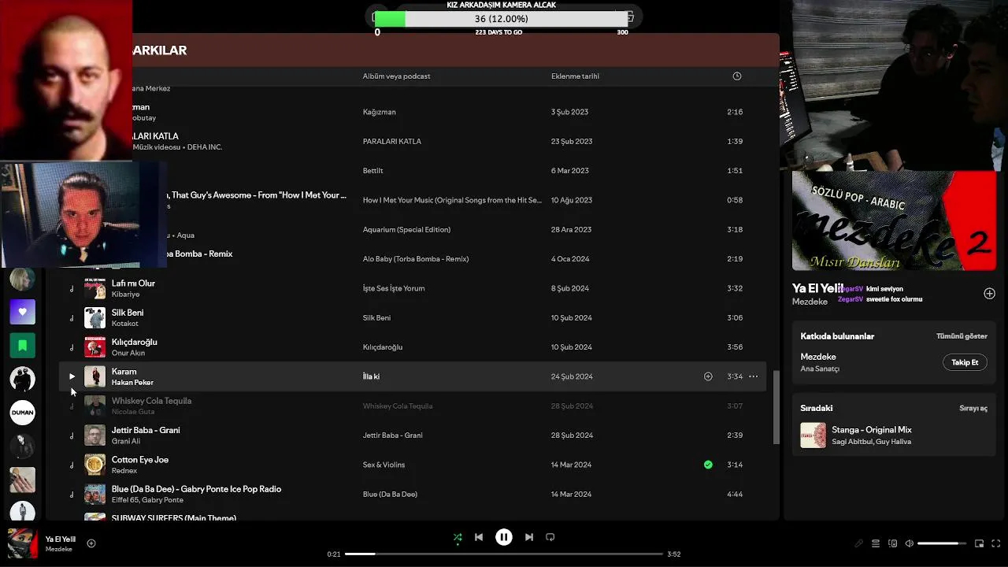Enter full screen mode icon

click(996, 543)
